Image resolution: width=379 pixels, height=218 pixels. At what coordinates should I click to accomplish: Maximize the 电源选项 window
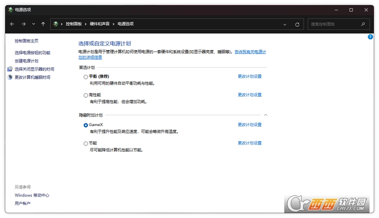click(351, 10)
